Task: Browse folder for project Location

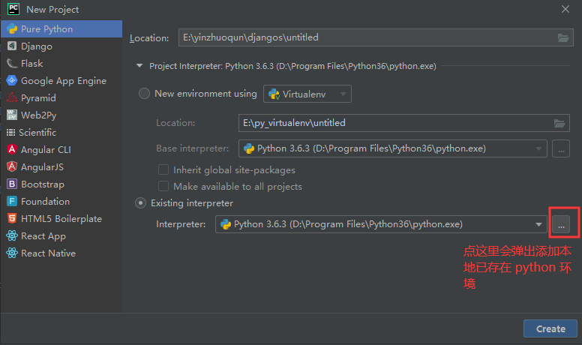Action: pos(563,37)
